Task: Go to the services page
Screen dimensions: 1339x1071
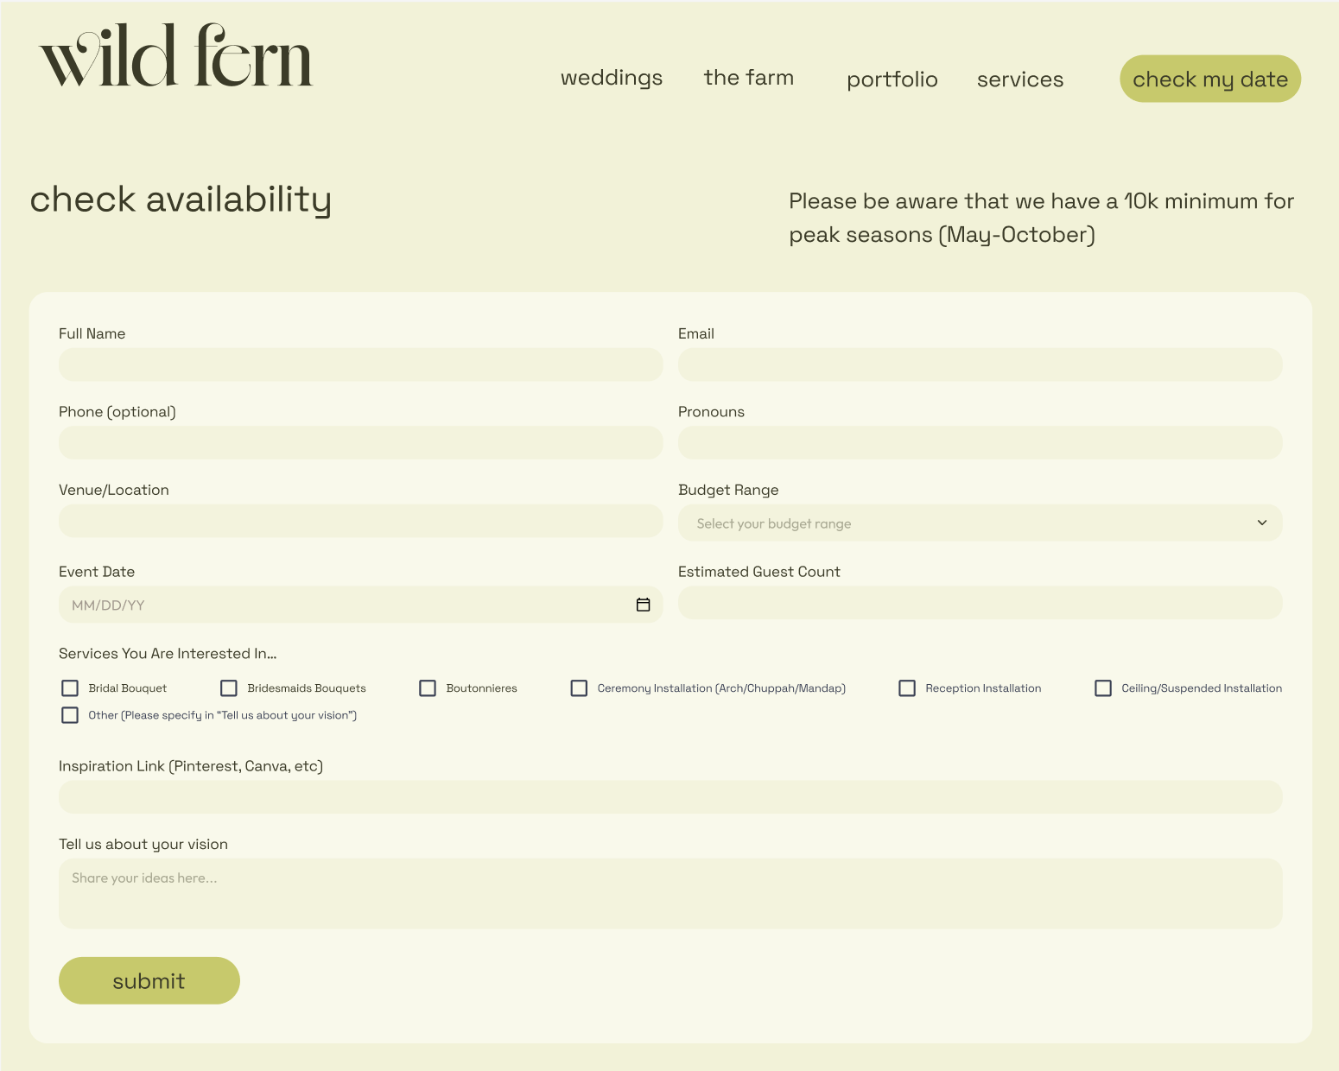Action: pos(1020,79)
